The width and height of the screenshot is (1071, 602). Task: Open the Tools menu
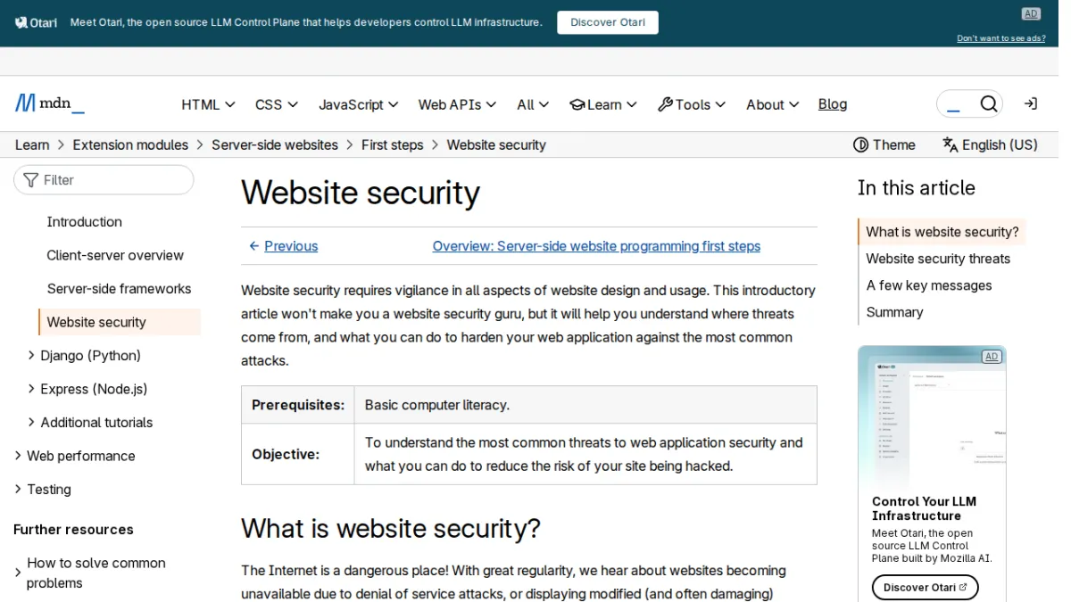(692, 104)
